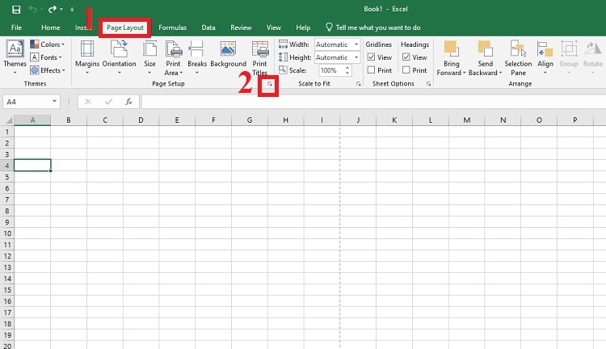Click the Select All corner triangle
This screenshot has height=349, width=606.
click(x=8, y=120)
